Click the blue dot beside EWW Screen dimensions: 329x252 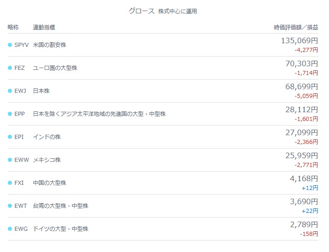pos(10,160)
